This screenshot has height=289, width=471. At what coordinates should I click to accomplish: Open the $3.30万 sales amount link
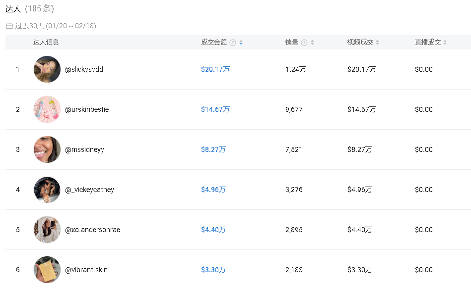(x=213, y=270)
